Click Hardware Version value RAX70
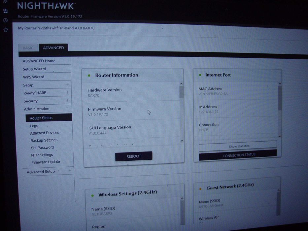The image size is (308, 231). [x=93, y=96]
